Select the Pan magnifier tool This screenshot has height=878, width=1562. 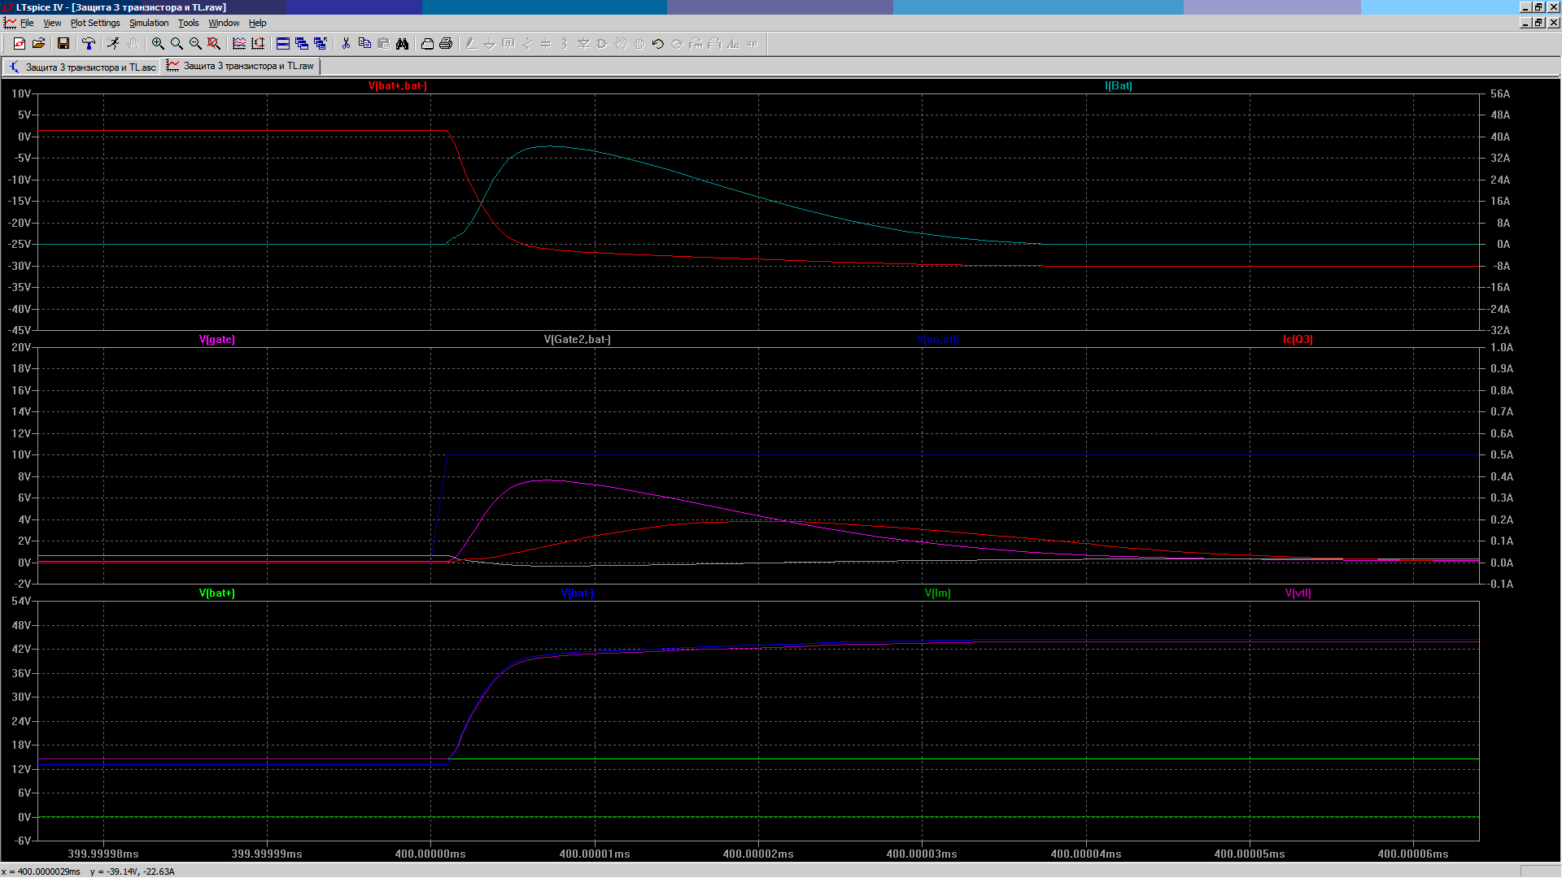(177, 44)
